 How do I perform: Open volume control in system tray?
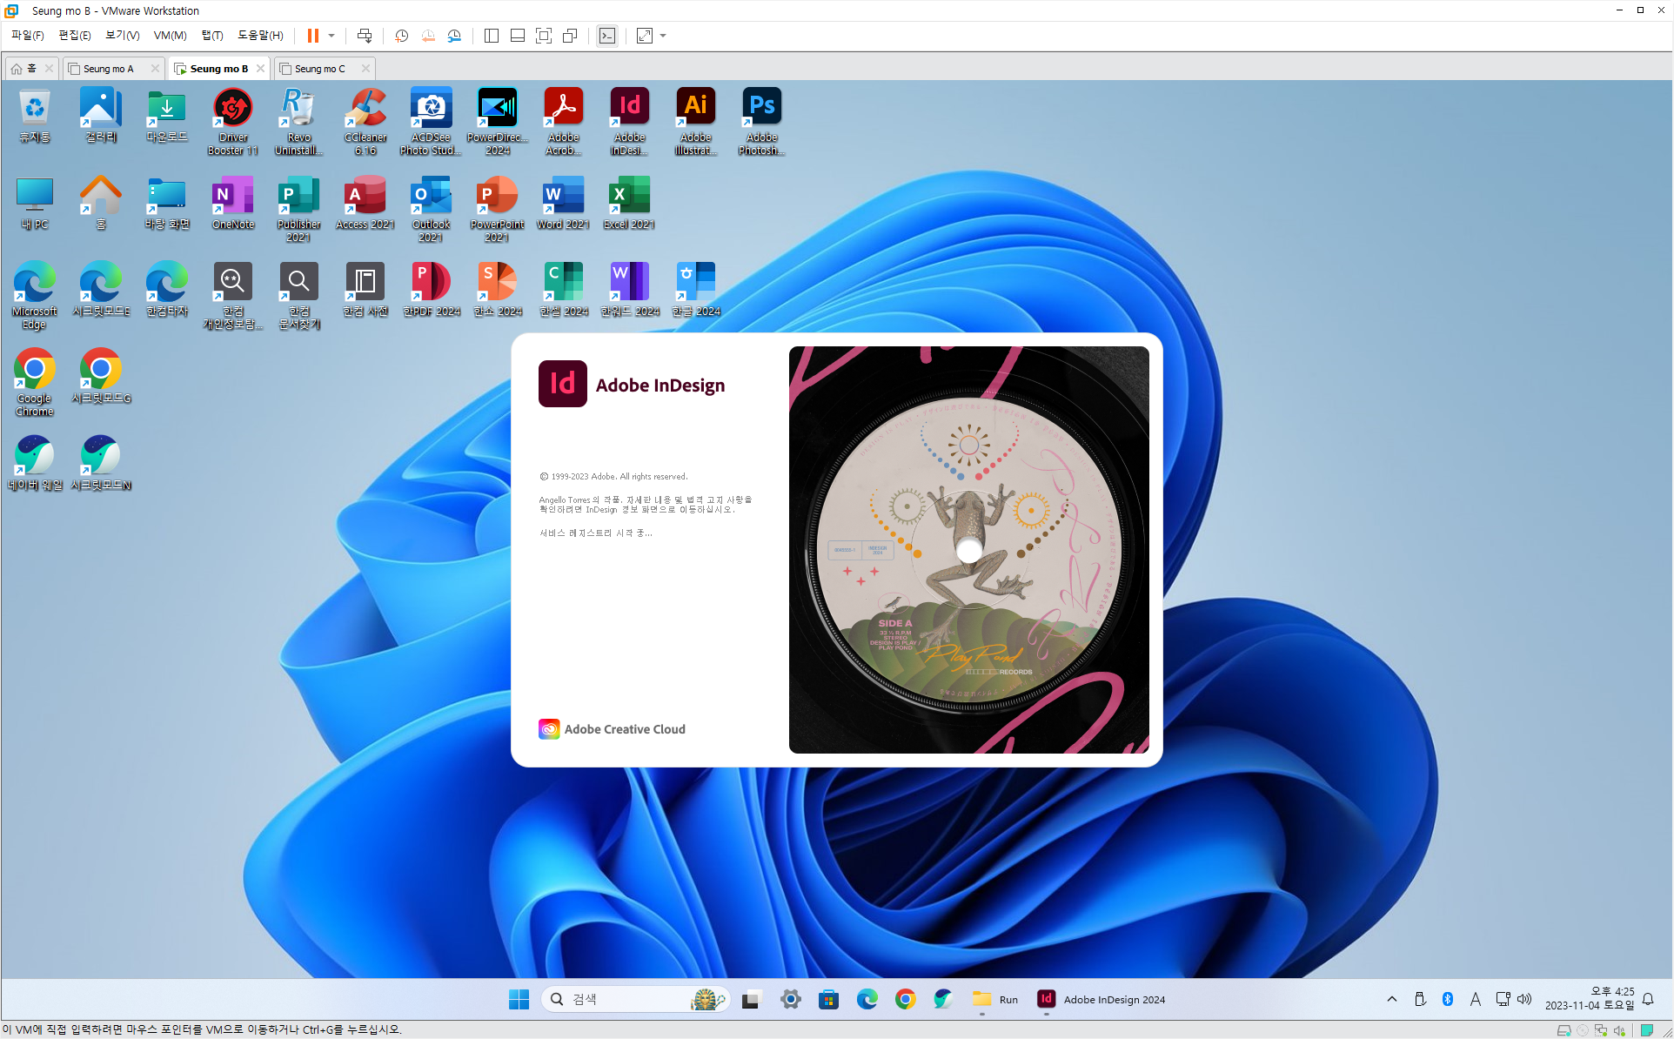tap(1524, 999)
